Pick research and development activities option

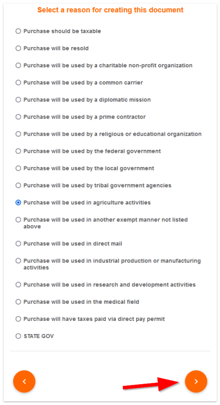tap(18, 285)
